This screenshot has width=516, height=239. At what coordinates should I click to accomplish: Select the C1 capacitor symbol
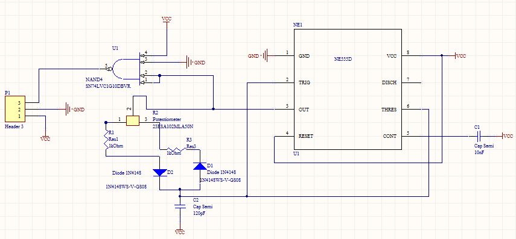point(478,135)
